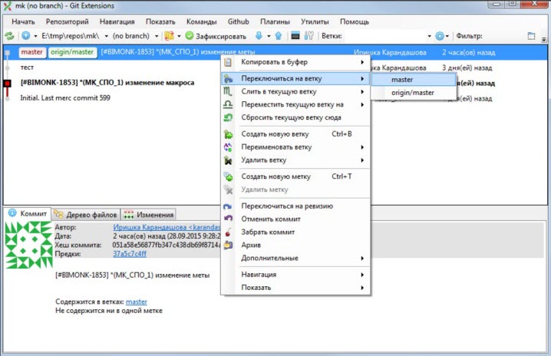Switch to the Дерево файлов tab

(85, 215)
